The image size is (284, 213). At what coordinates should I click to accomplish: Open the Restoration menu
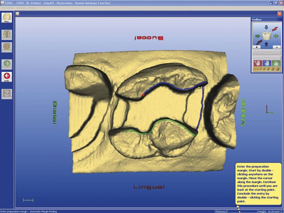point(7,7)
